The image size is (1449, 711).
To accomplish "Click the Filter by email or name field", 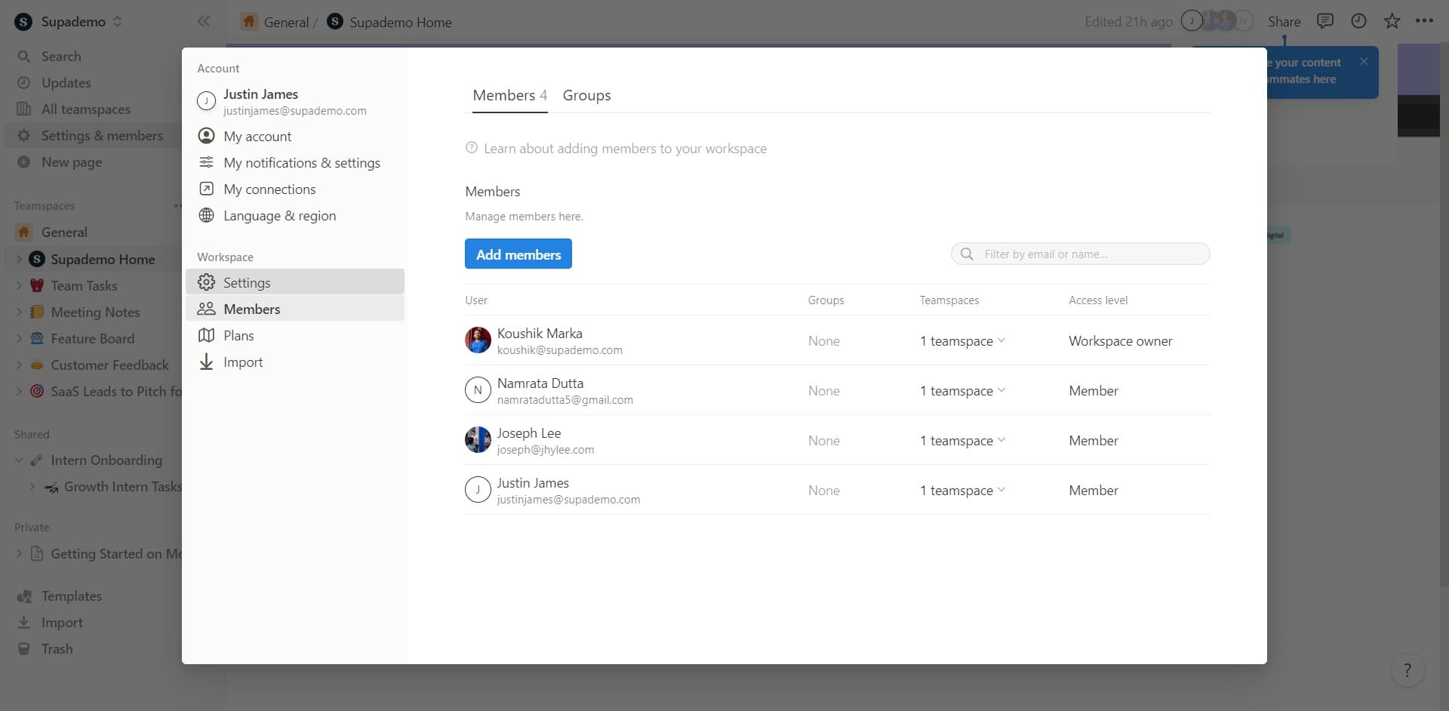I will [1087, 254].
